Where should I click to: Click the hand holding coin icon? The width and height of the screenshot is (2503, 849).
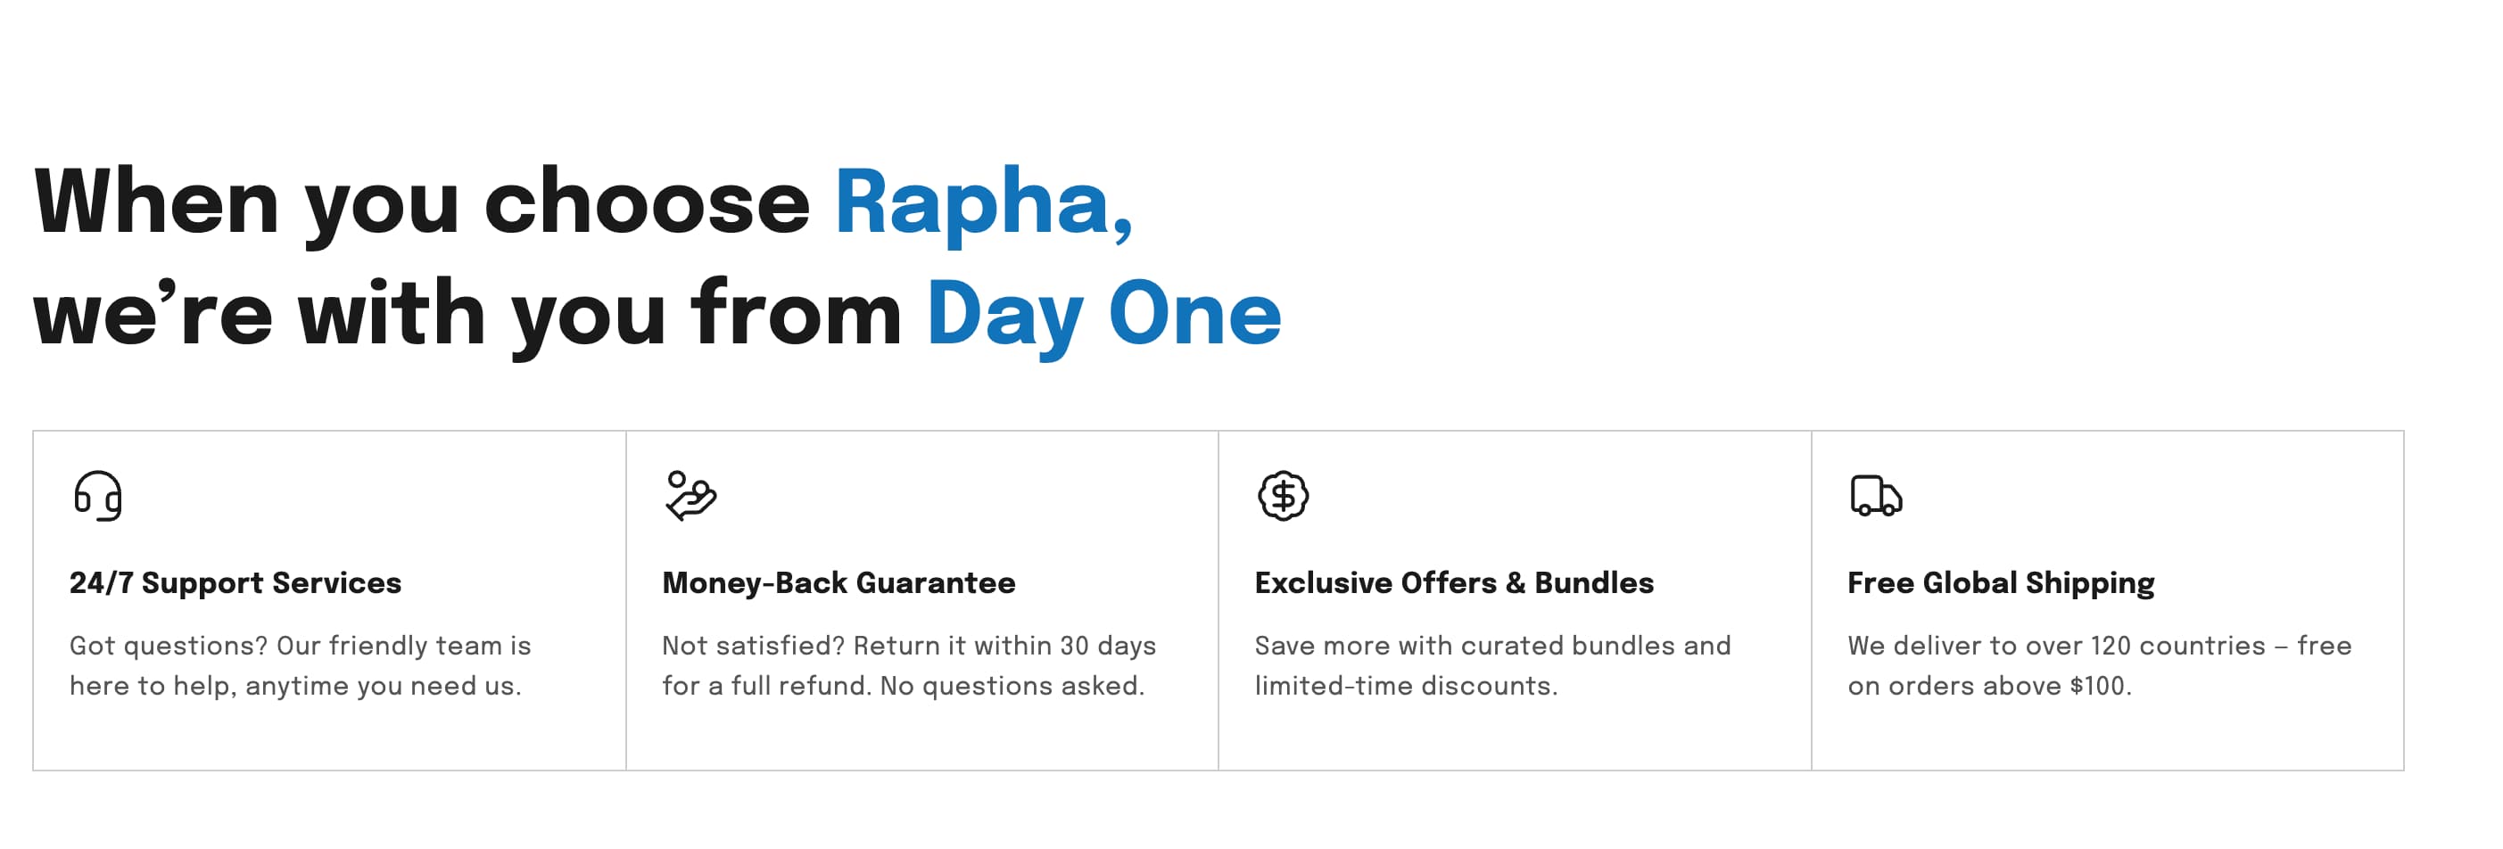(x=690, y=496)
